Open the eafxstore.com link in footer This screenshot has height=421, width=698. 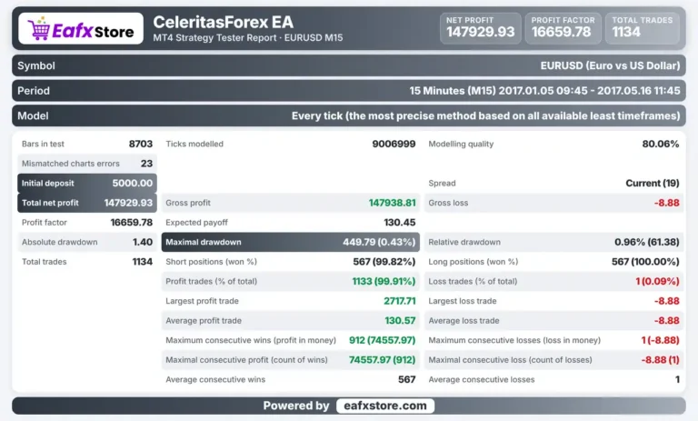pos(385,406)
